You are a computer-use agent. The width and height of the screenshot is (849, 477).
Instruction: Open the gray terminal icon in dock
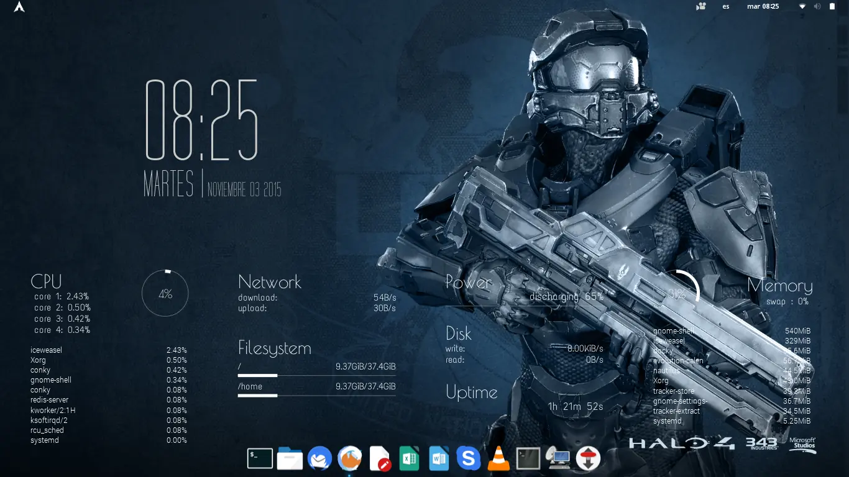tap(528, 458)
